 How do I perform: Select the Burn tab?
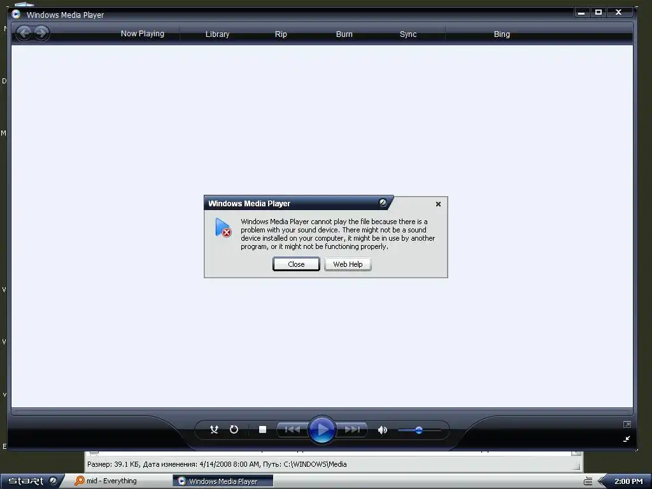344,34
